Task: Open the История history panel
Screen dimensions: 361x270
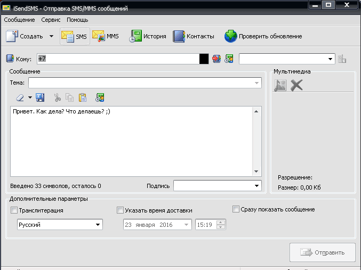Action: click(147, 36)
